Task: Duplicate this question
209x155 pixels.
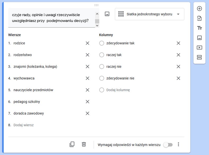Action: click(72, 144)
